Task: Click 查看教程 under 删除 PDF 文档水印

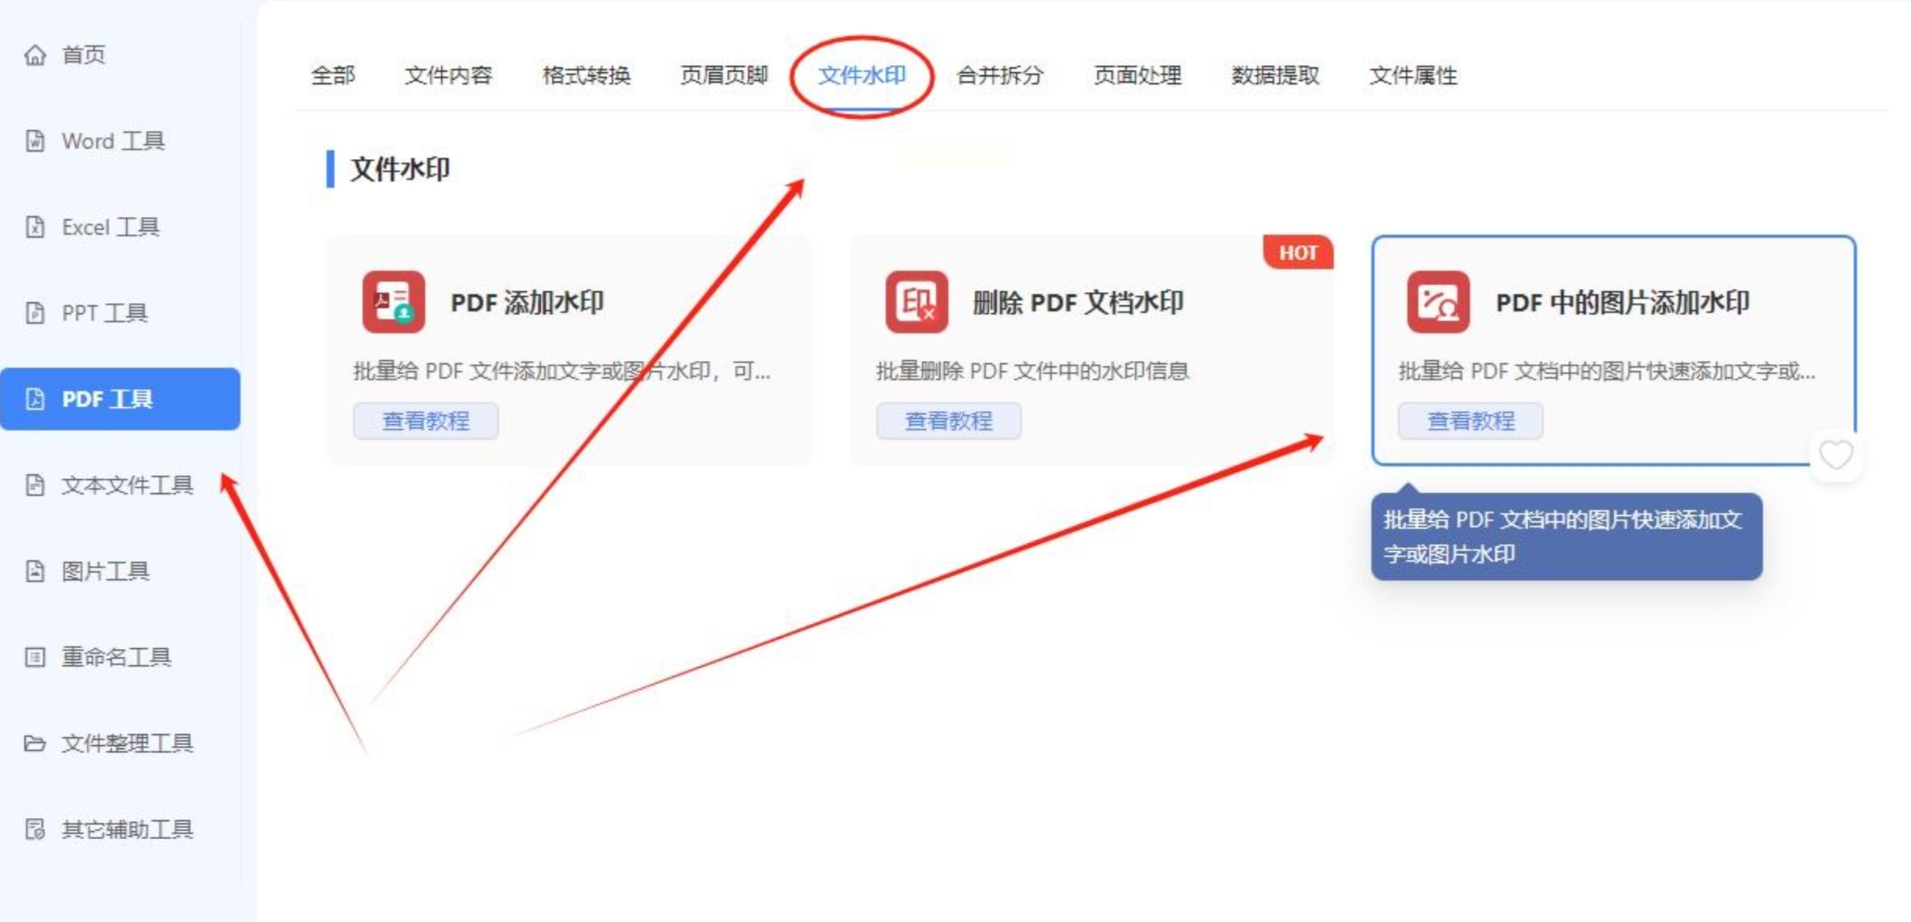Action: (948, 421)
